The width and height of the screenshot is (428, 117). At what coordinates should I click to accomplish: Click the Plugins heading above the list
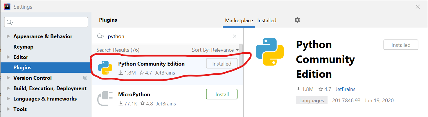(108, 20)
